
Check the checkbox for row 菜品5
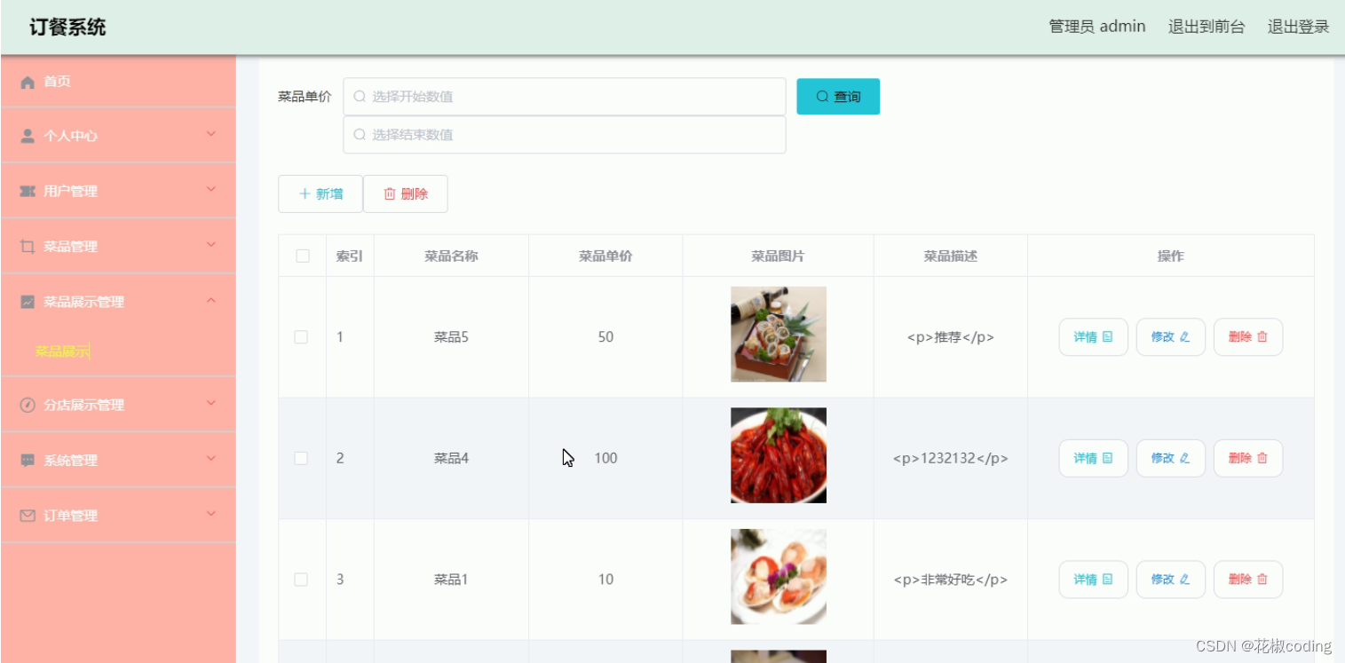[x=301, y=336]
